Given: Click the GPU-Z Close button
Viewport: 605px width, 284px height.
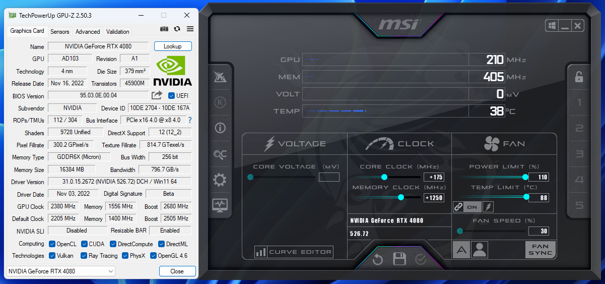Looking at the screenshot, I should pos(177,271).
